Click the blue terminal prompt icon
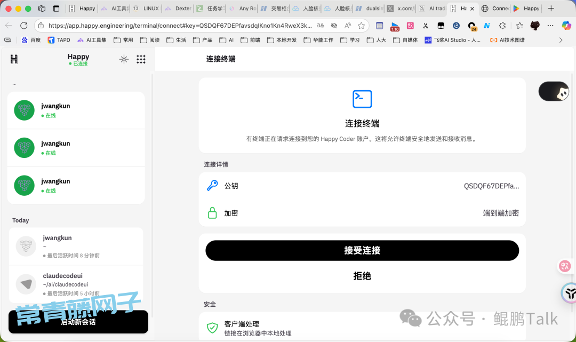Image resolution: width=576 pixels, height=342 pixels. (362, 99)
